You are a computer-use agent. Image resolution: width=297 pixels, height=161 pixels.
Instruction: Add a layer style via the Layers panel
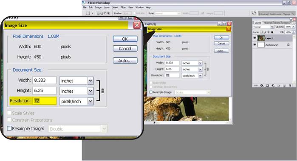click(262, 86)
